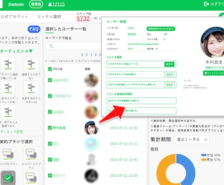Click 送信済 button on third scenario row

[x=169, y=85]
